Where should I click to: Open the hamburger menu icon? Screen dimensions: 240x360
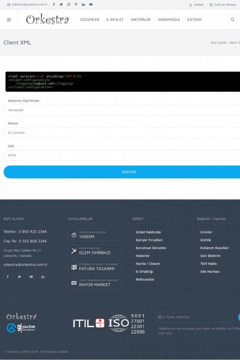(x=9, y=20)
